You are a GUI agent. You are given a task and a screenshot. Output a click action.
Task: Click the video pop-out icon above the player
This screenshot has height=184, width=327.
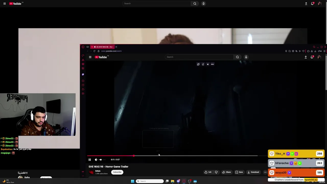point(198,64)
